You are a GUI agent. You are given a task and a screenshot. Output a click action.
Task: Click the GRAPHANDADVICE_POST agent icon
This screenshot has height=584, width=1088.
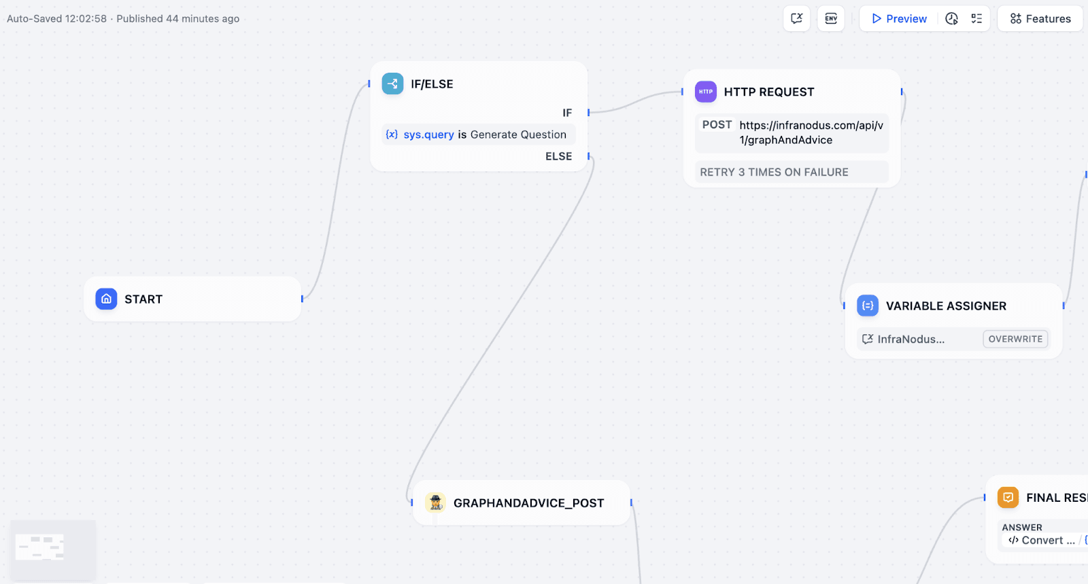435,503
